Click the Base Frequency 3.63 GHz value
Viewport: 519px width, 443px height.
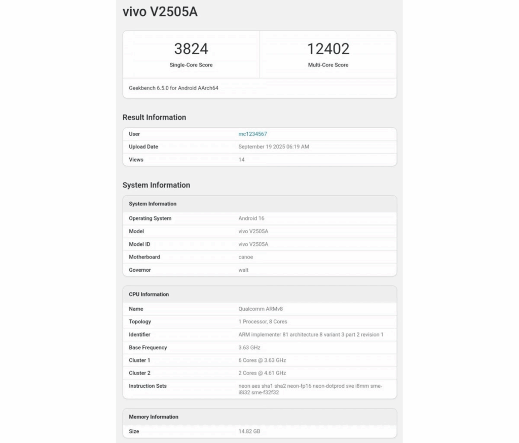point(250,347)
